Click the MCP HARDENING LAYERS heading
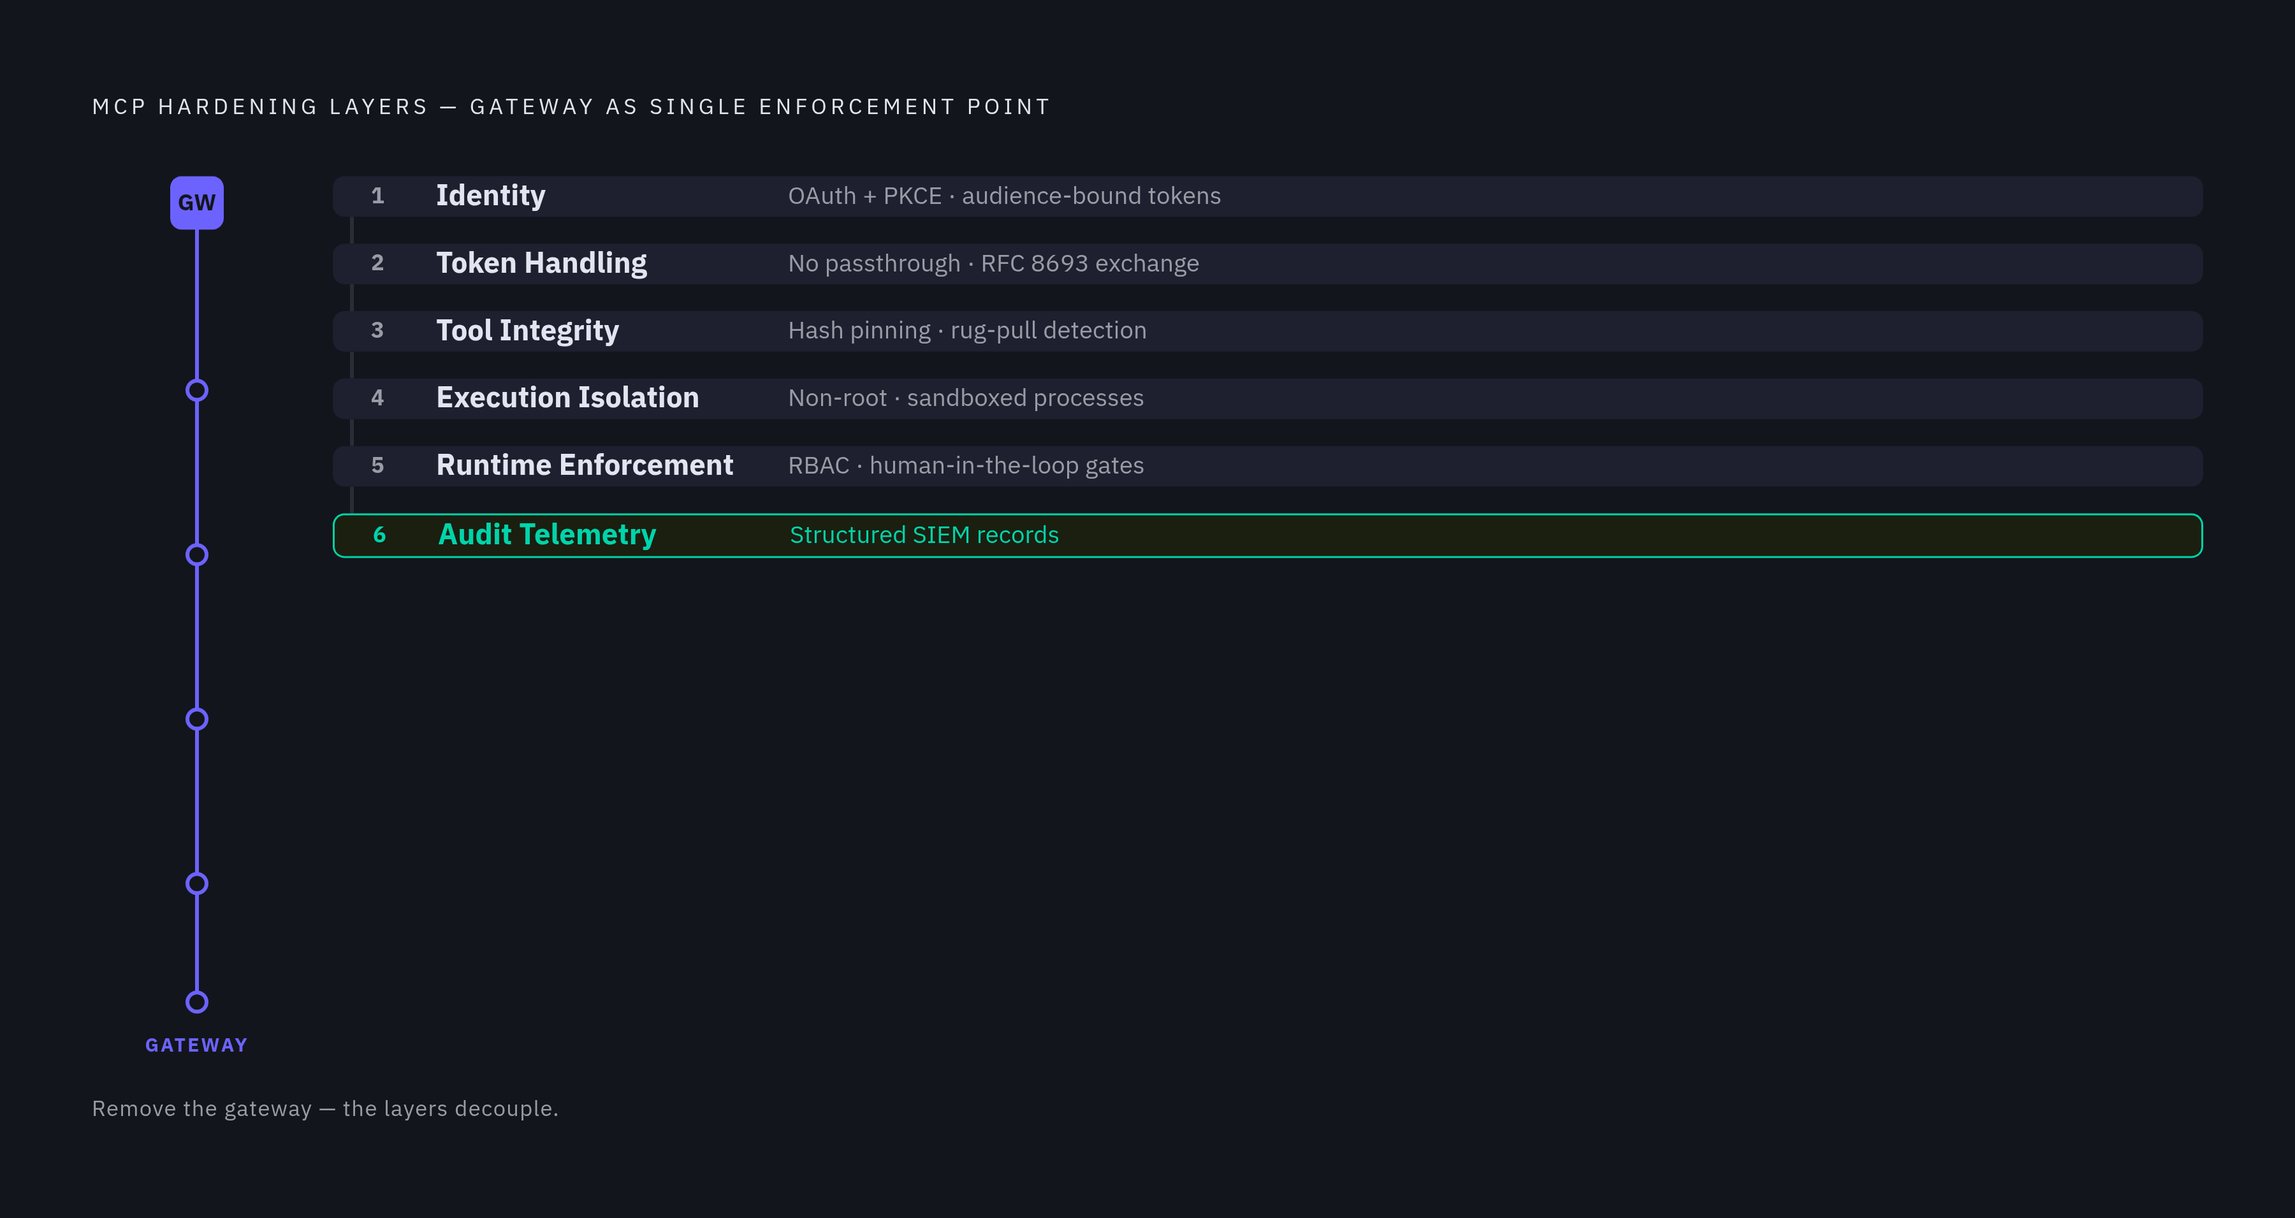2295x1218 pixels. [572, 107]
